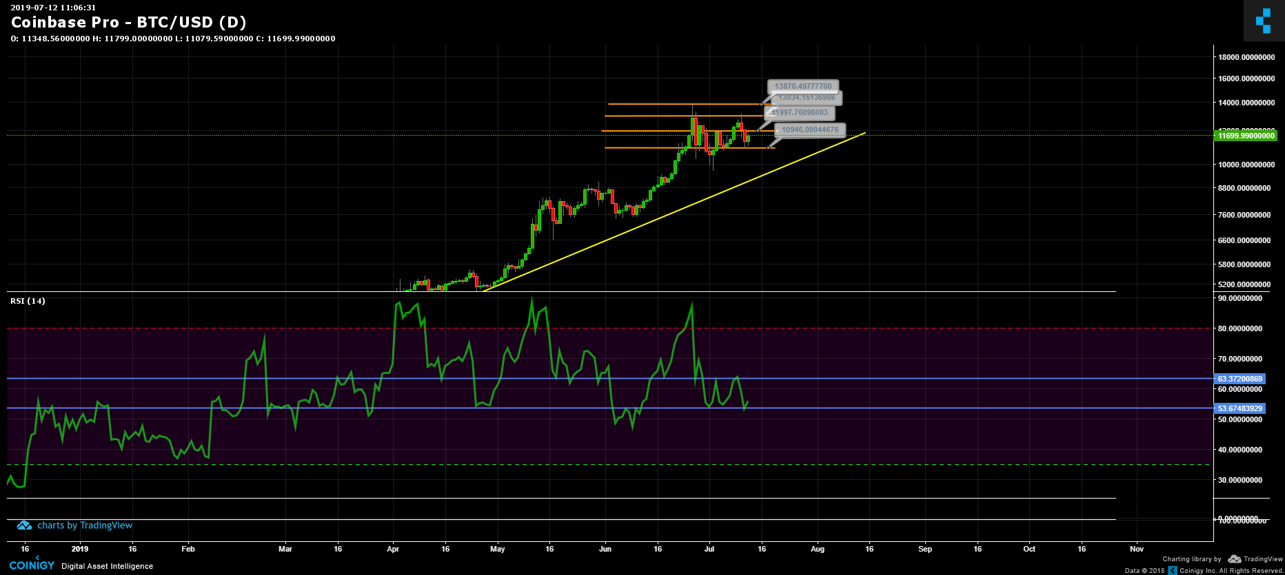Click the small Coinigy icon in the copyright line
The width and height of the screenshot is (1285, 575).
click(1173, 570)
